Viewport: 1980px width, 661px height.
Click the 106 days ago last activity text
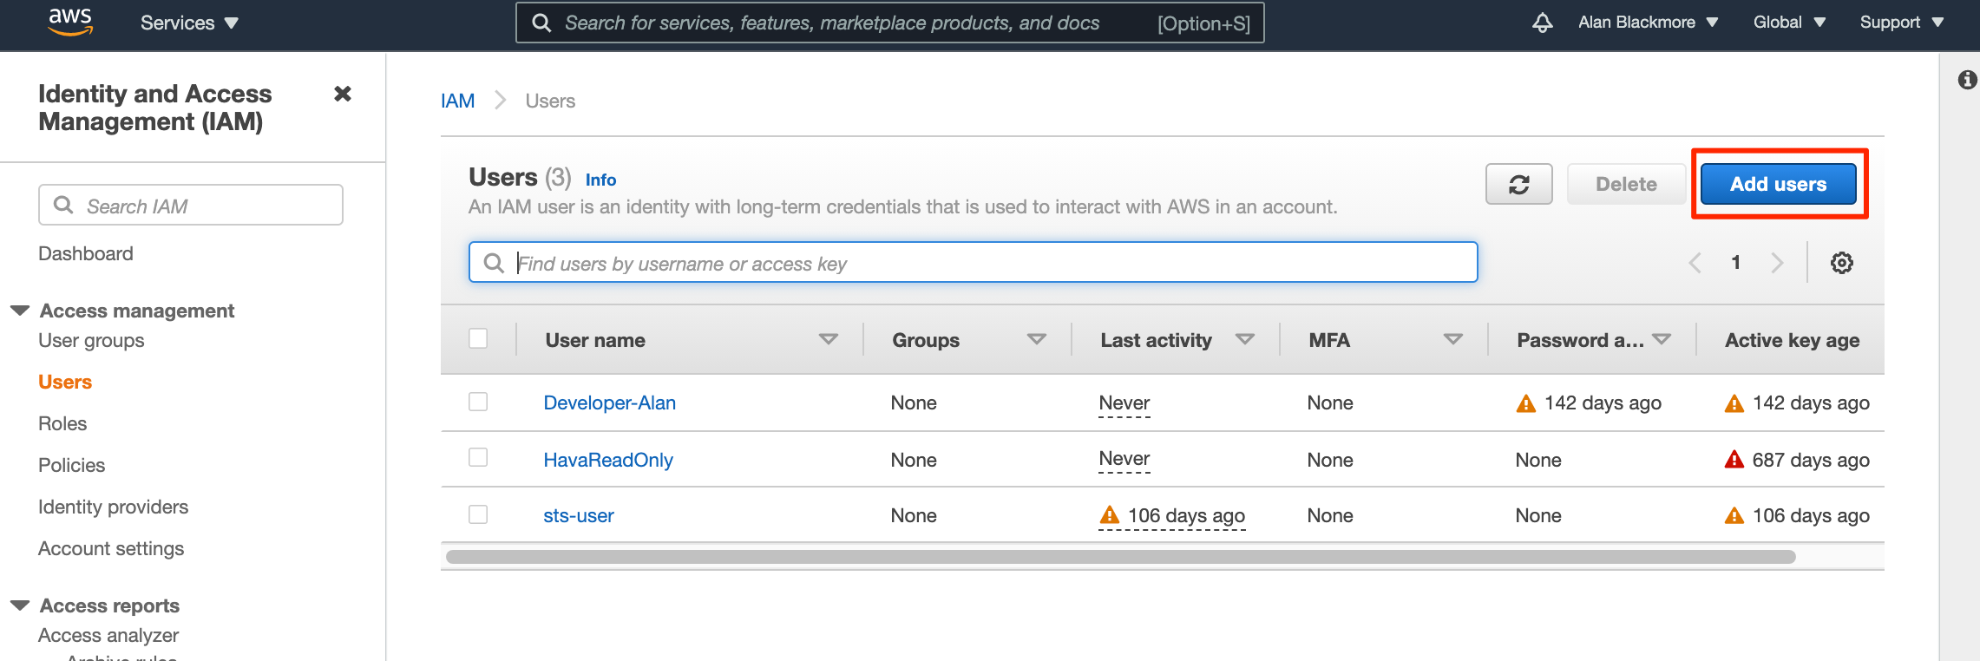tap(1186, 516)
